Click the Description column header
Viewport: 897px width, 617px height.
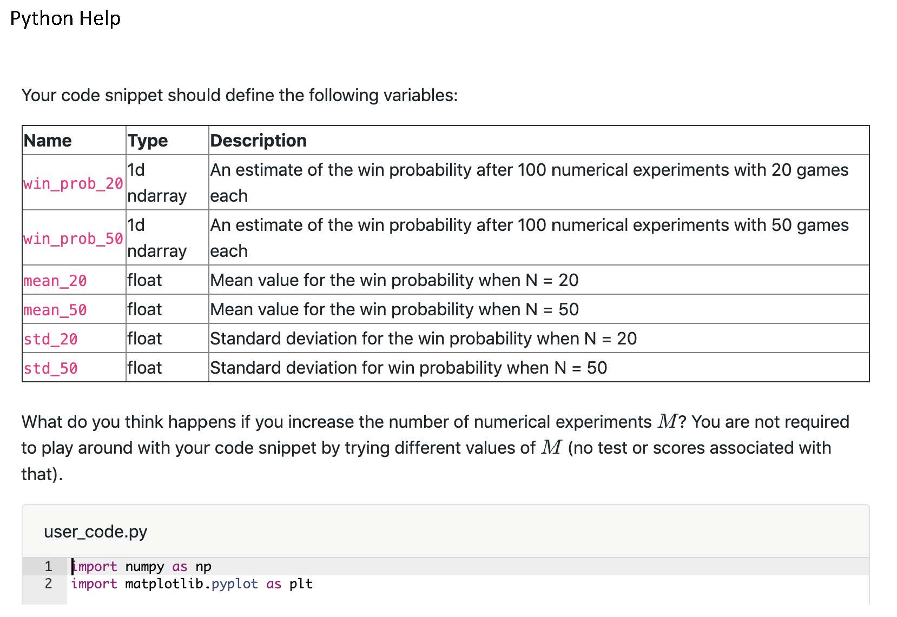click(x=259, y=141)
